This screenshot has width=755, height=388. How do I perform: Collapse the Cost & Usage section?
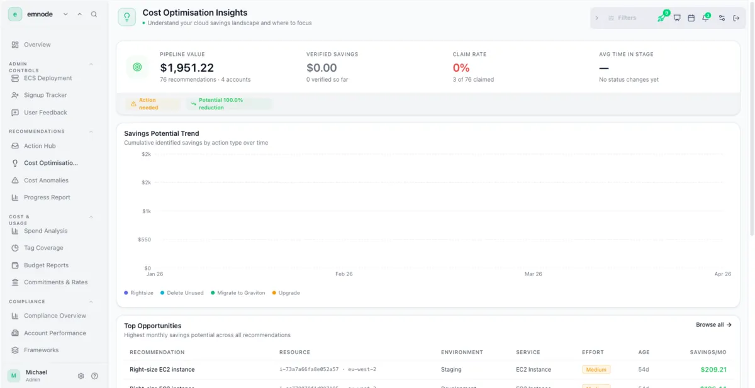click(91, 217)
